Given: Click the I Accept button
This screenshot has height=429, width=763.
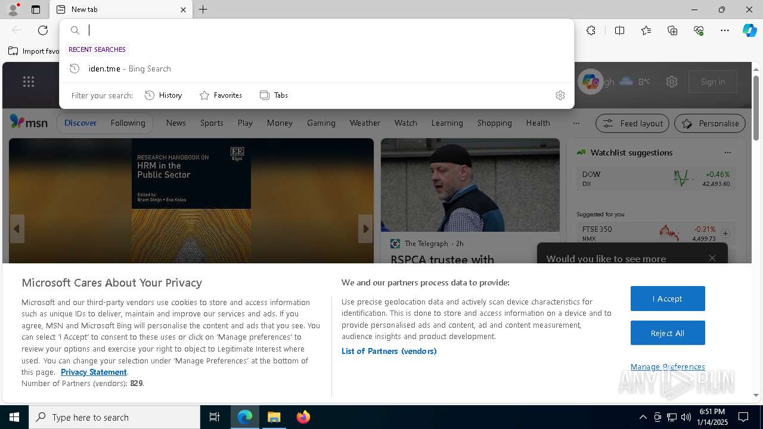Looking at the screenshot, I should click(x=668, y=299).
